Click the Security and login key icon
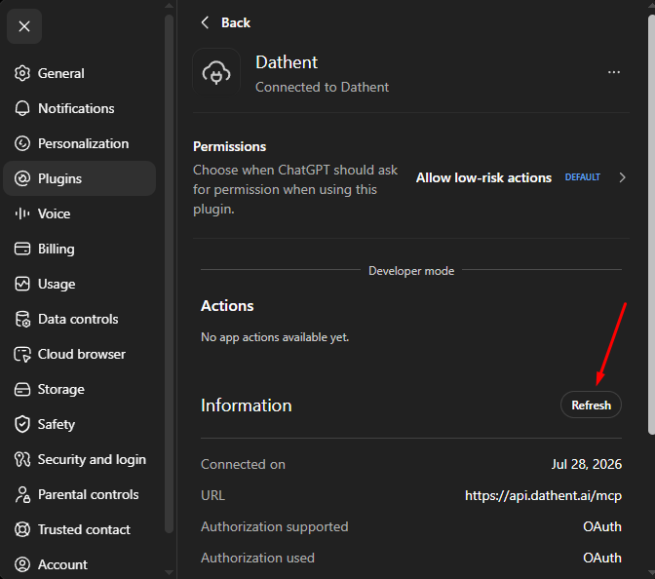Viewport: 655px width, 579px height. click(x=22, y=459)
